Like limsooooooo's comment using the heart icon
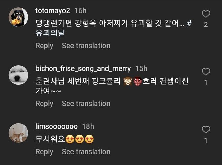The height and width of the screenshot is (165, 222). click(206, 130)
